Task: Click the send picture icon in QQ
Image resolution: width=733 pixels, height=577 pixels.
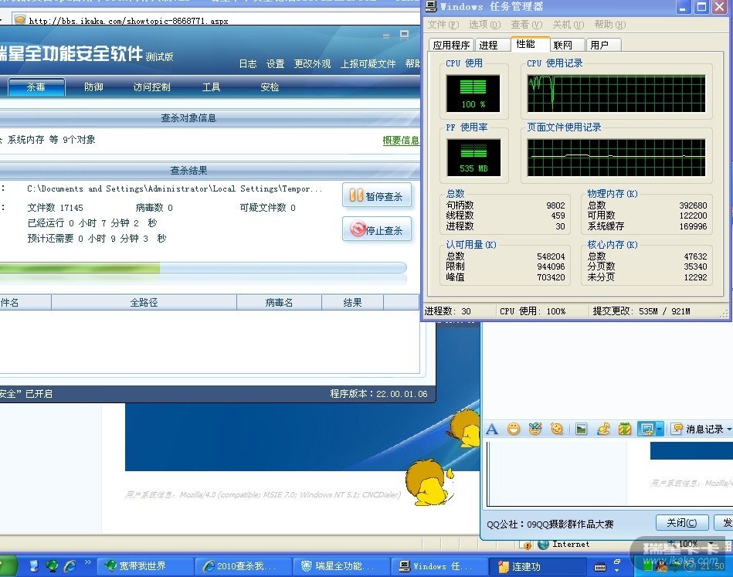Action: [581, 429]
